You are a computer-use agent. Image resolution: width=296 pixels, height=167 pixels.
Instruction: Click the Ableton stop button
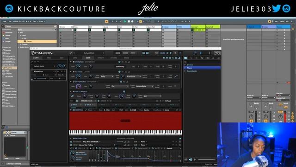pos(129,21)
